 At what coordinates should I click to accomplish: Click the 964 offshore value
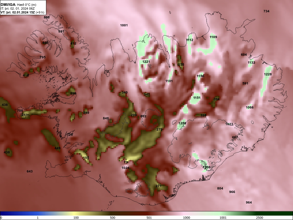tap(249, 202)
